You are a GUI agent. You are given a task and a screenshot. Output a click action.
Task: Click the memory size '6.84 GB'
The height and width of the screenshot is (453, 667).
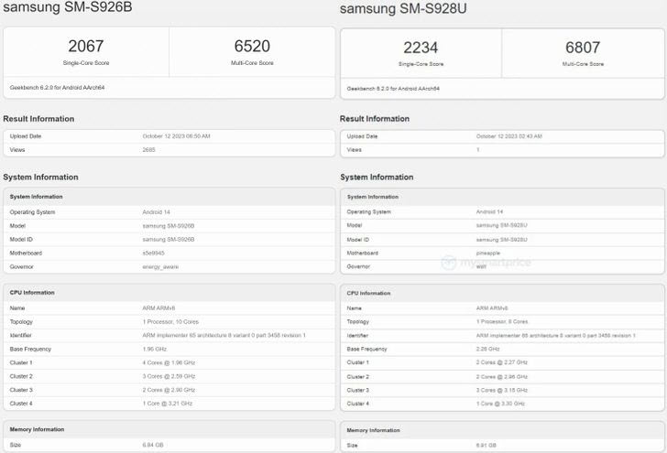point(153,445)
